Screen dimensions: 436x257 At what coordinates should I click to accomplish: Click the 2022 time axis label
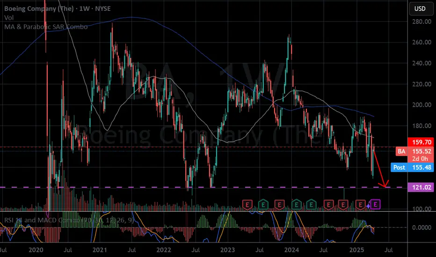coord(164,250)
